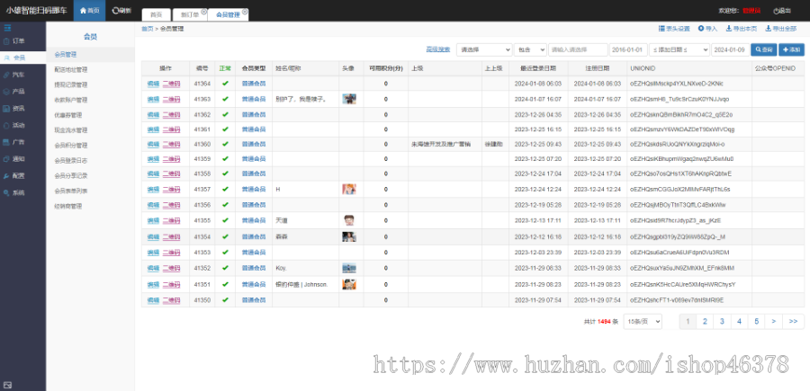Open the 系统 section in the left sidebar
The image size is (810, 391).
click(x=13, y=193)
